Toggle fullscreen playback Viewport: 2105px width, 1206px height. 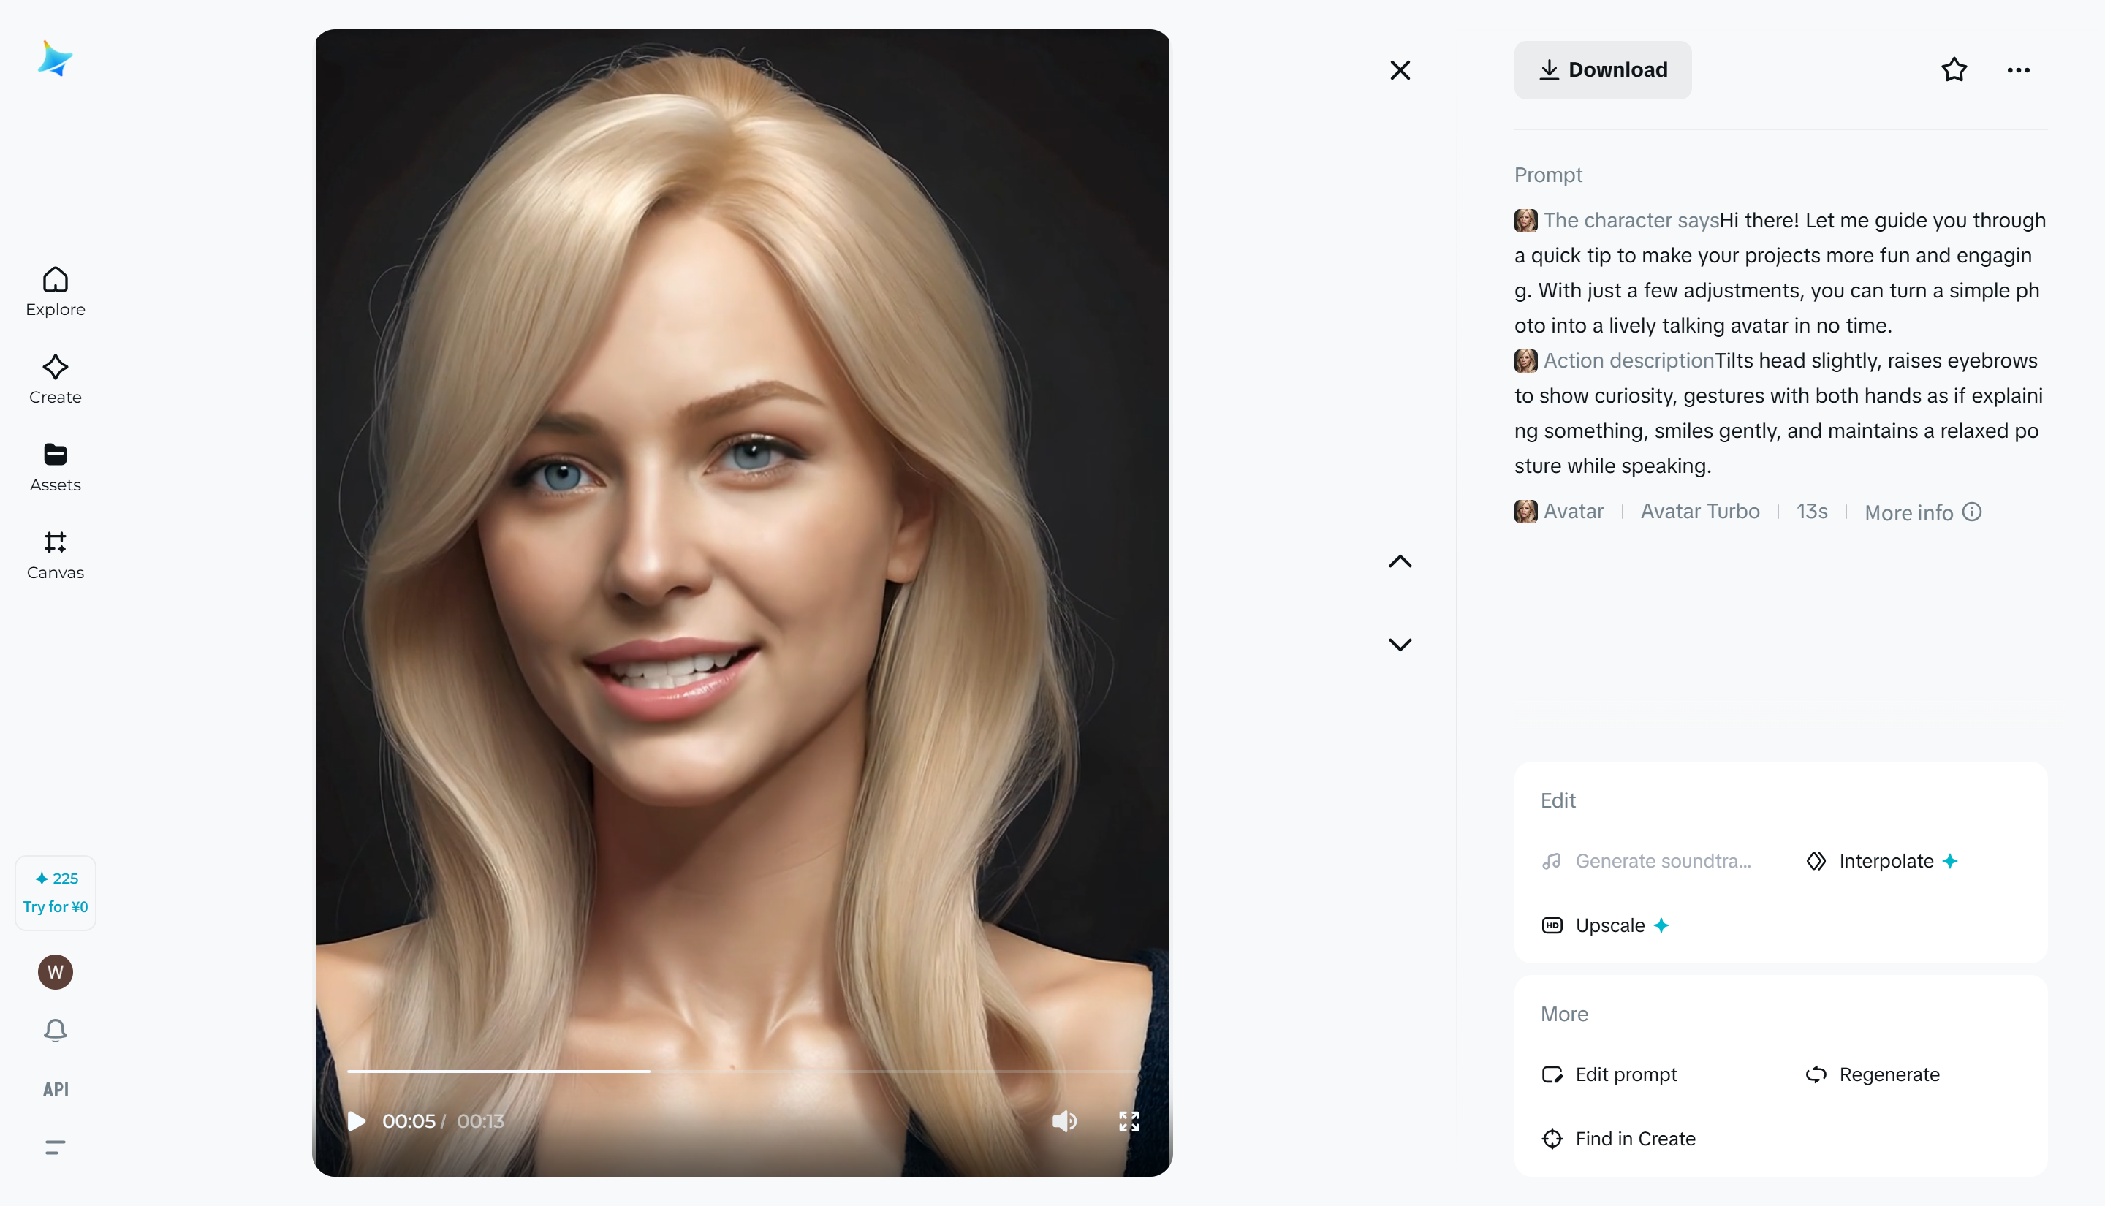(x=1128, y=1120)
